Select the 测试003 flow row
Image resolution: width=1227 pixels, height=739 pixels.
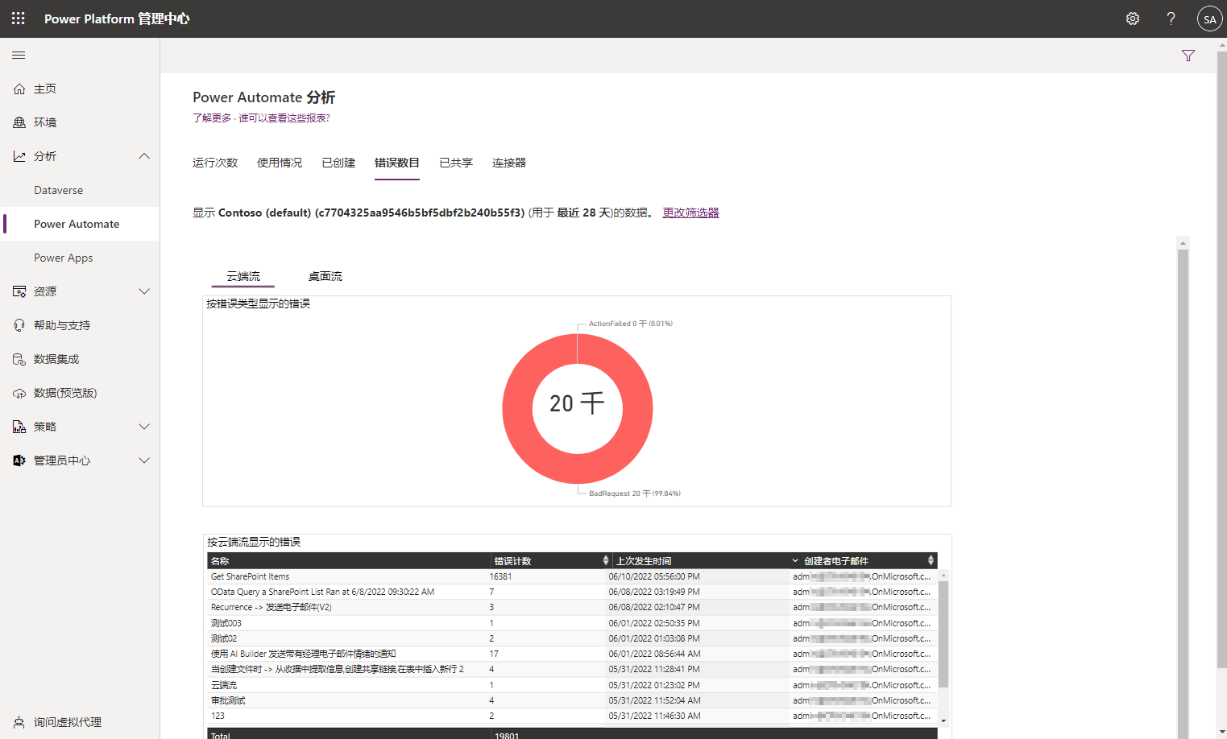(572, 623)
